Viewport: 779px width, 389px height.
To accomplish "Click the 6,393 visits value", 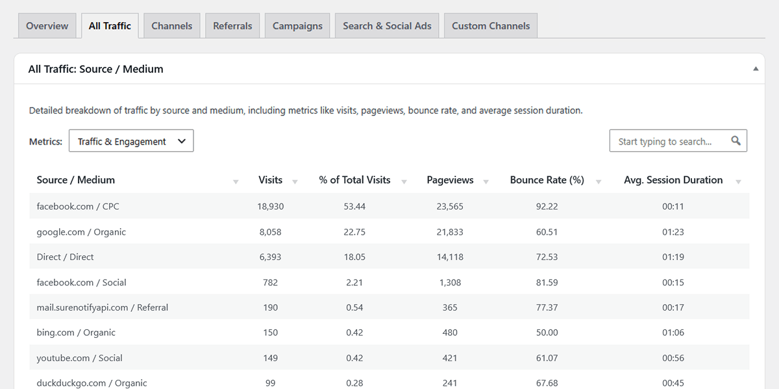I will [270, 257].
